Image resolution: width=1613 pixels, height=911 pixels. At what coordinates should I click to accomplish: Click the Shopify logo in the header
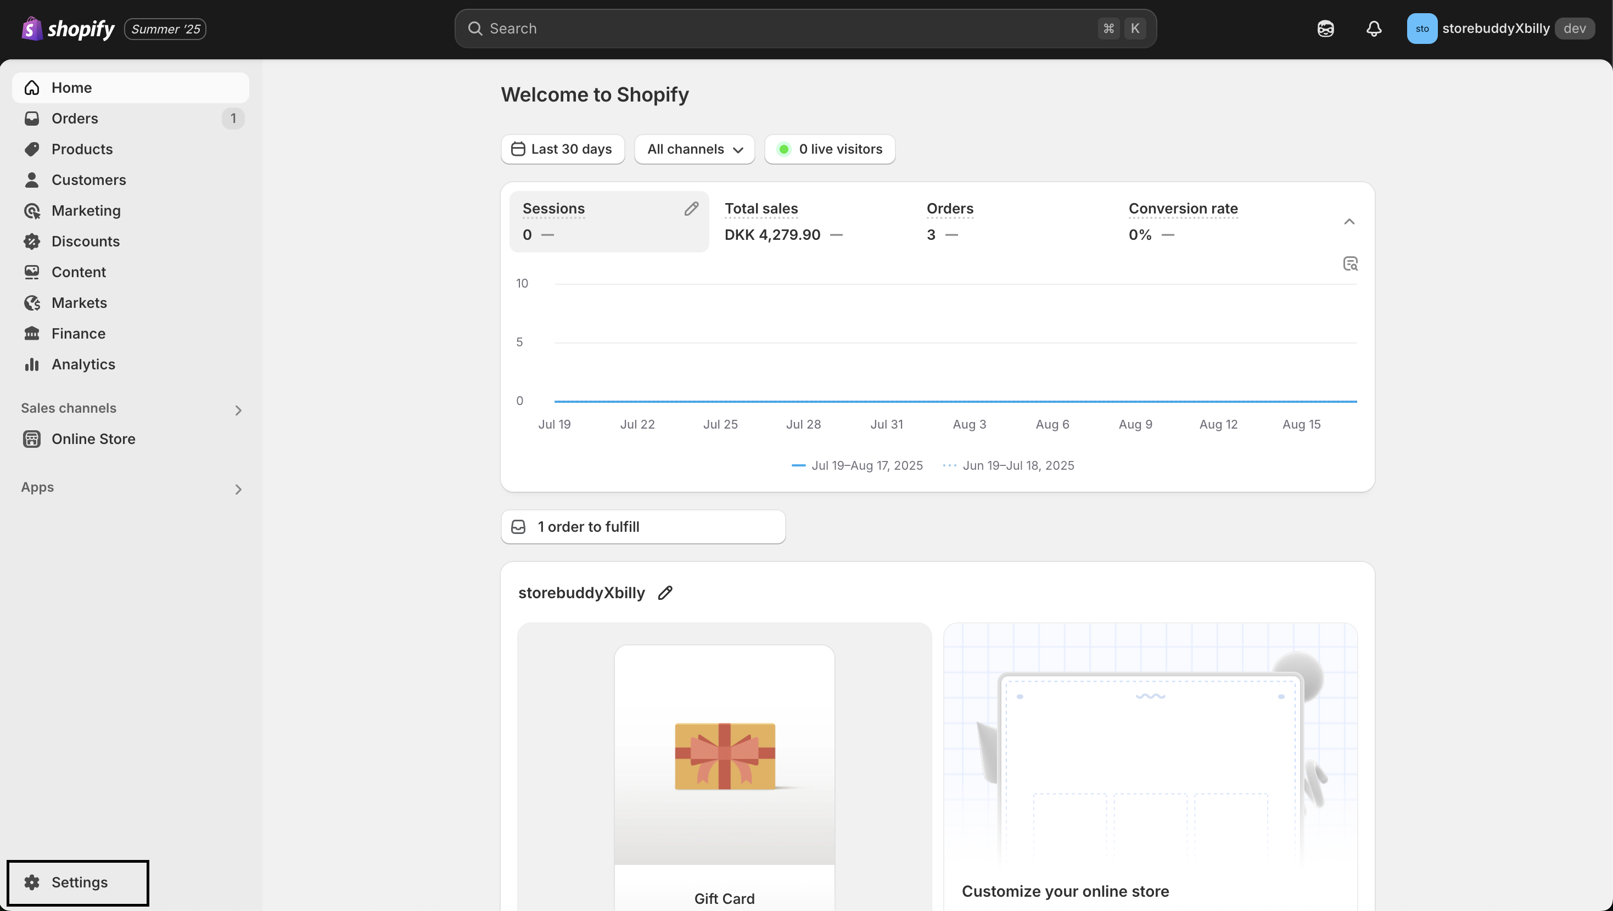click(68, 28)
